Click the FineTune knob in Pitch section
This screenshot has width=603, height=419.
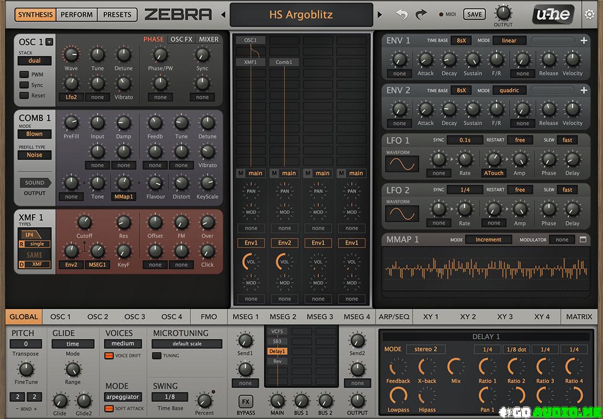[26, 369]
